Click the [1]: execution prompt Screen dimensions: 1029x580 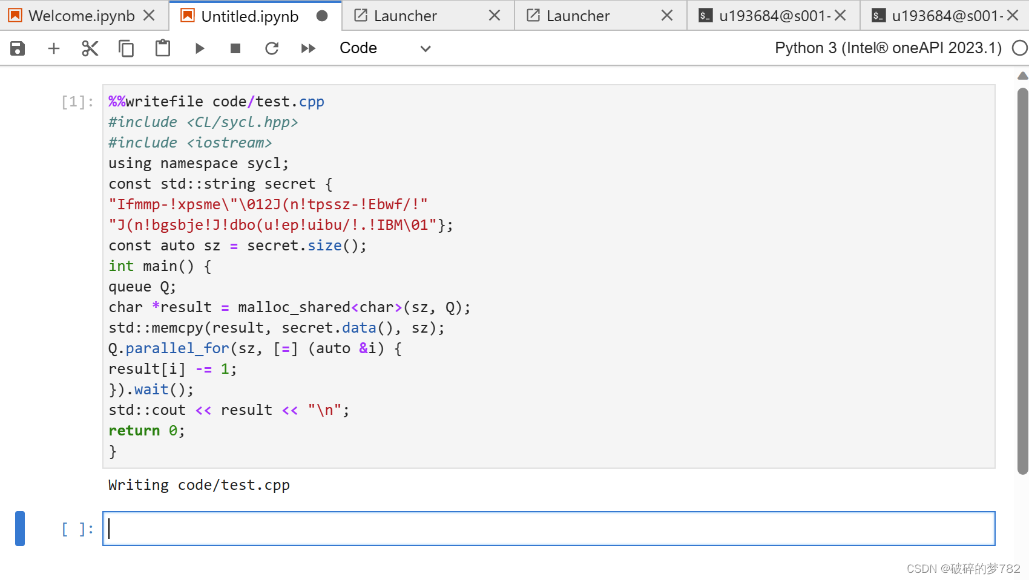click(77, 102)
